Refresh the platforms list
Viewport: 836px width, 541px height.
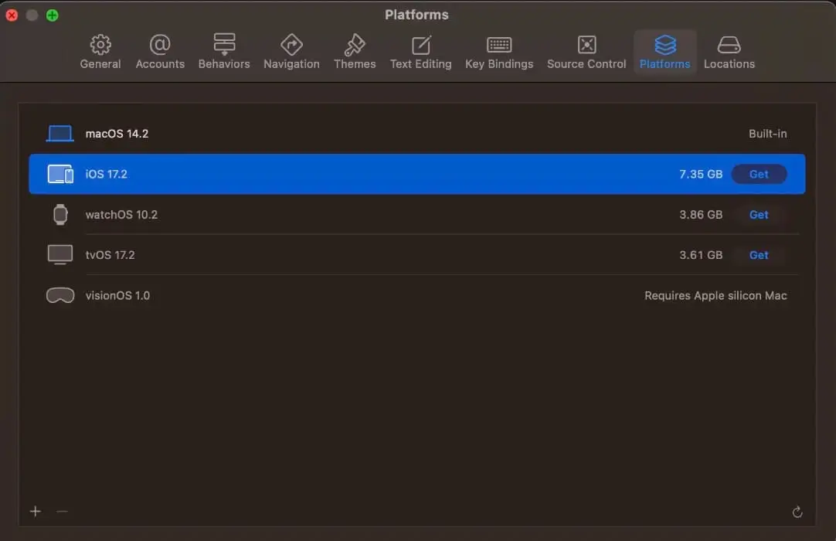(797, 511)
